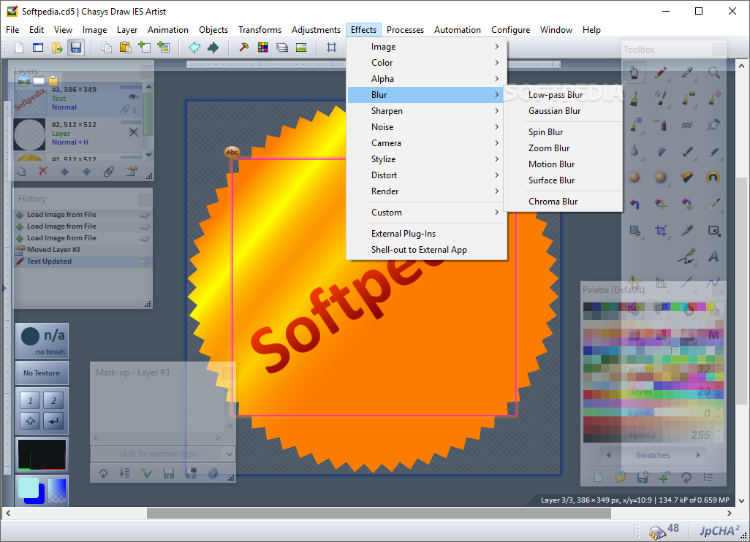Choose Motion Blur from the Blur submenu
The image size is (750, 542).
click(x=551, y=164)
